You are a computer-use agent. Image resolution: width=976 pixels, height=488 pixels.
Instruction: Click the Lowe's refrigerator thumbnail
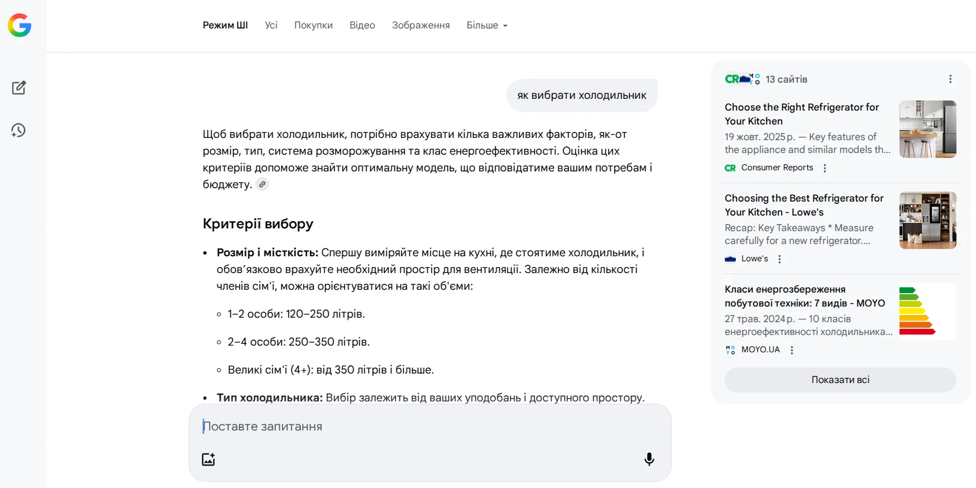click(x=927, y=220)
